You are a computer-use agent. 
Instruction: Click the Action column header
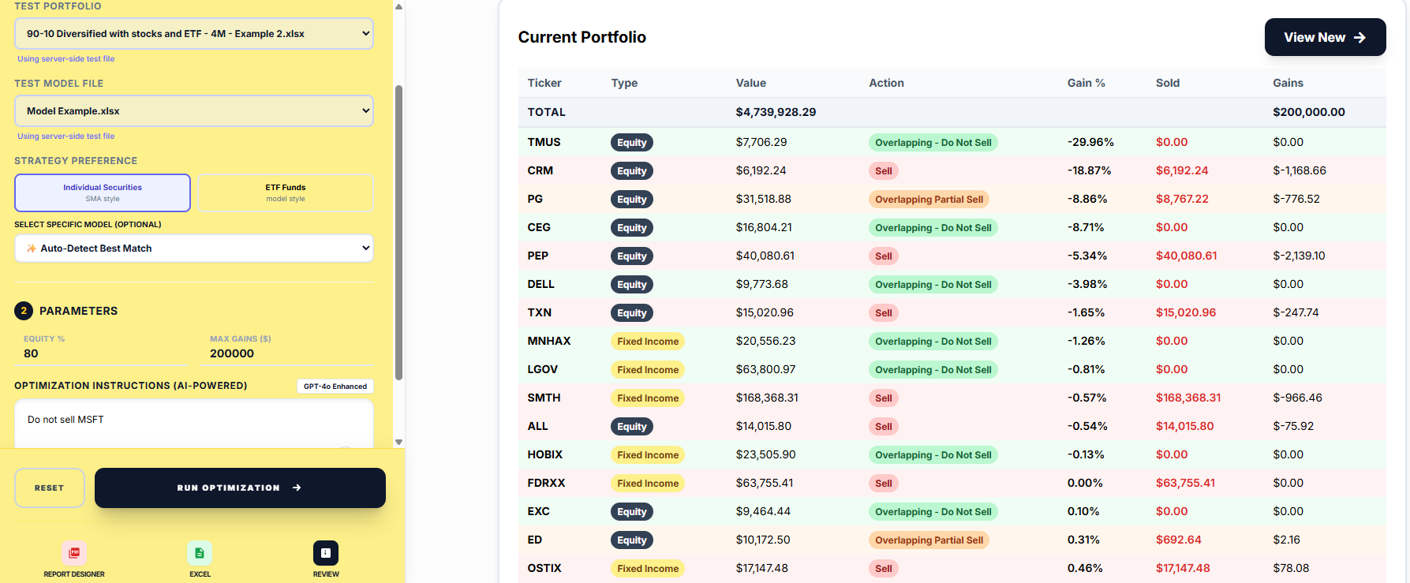pyautogui.click(x=886, y=83)
